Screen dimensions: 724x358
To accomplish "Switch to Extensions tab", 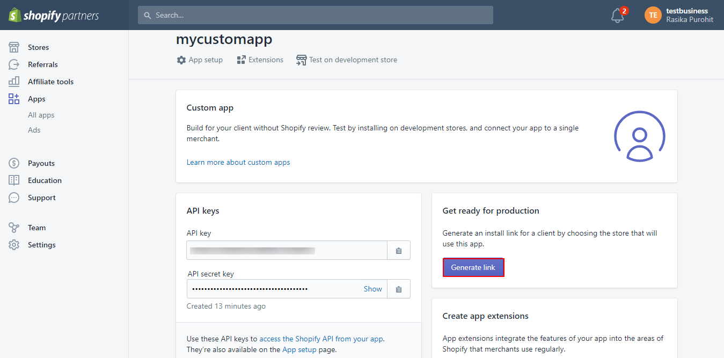I will 260,60.
